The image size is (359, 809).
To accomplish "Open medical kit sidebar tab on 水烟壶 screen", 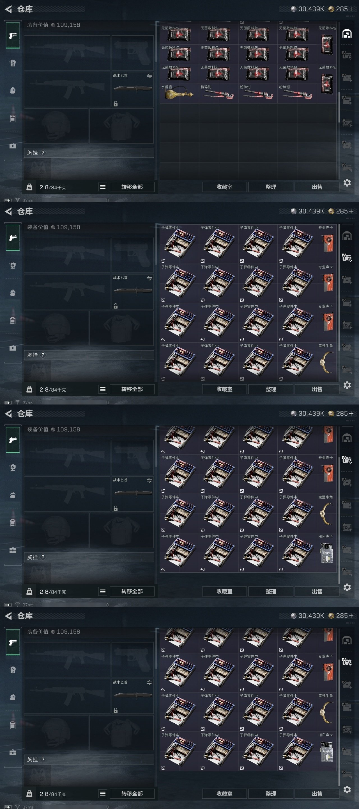I will point(13,146).
